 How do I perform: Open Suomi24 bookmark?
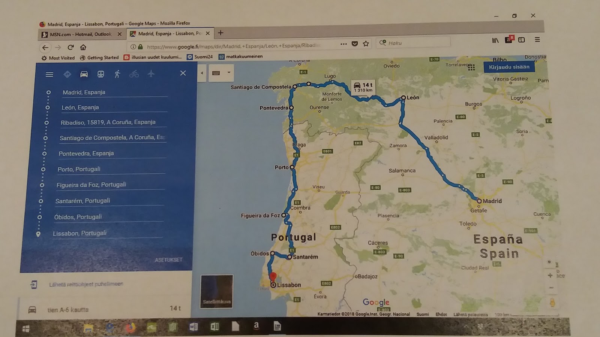[200, 57]
